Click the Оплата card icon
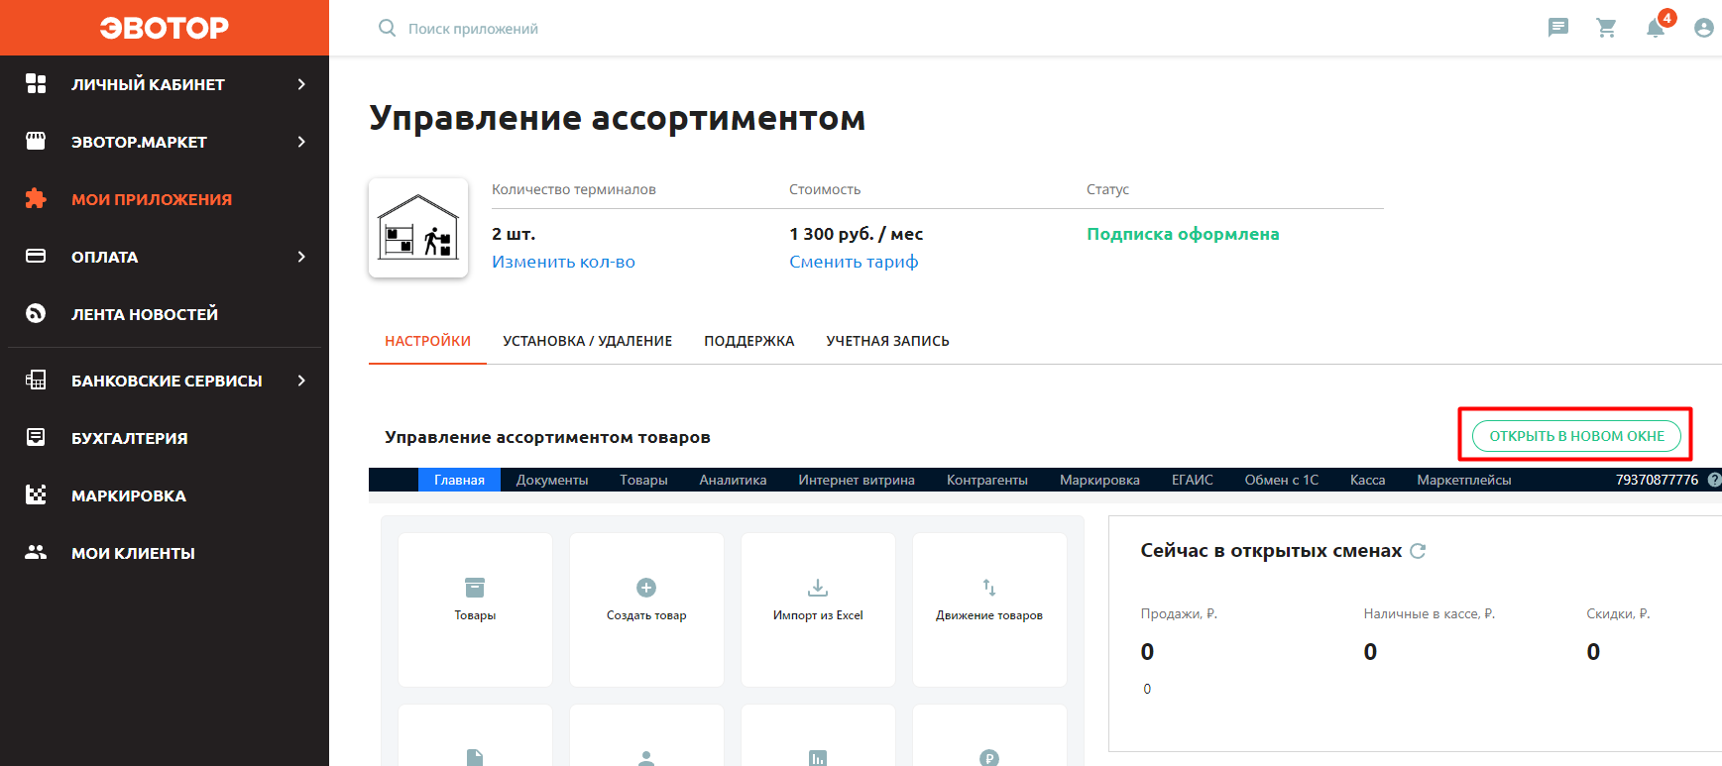This screenshot has height=766, width=1722. (36, 256)
